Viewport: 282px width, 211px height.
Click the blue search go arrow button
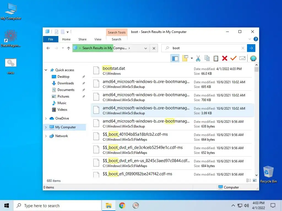click(x=251, y=48)
